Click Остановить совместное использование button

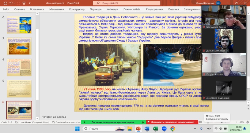172,122
